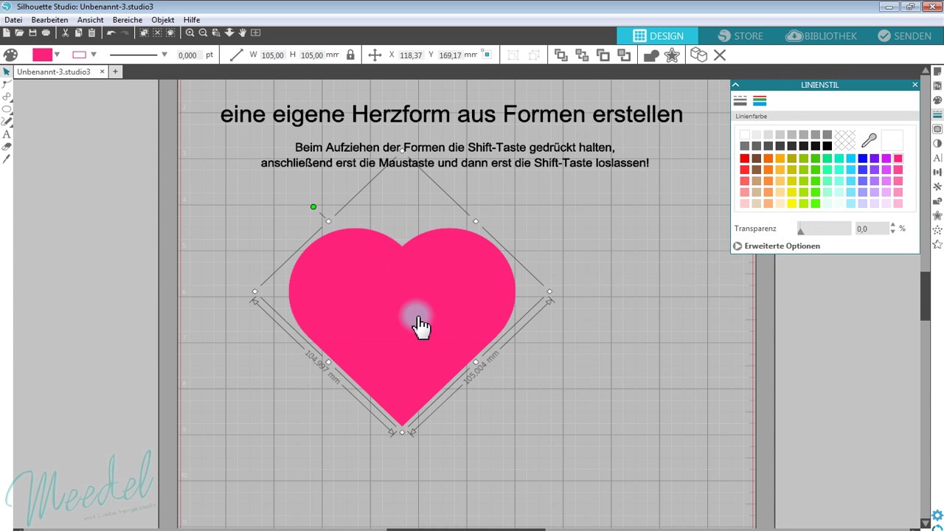Toggle the anchor reference point icon
The height and width of the screenshot is (531, 944).
pos(487,55)
